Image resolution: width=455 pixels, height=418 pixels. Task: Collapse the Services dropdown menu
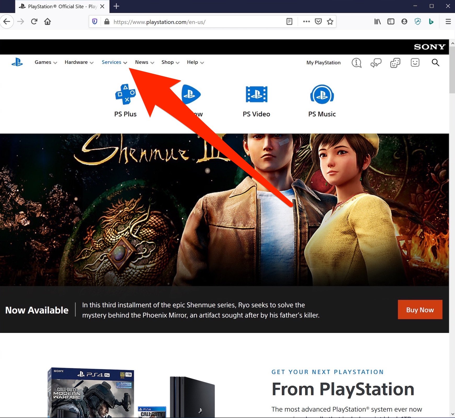click(x=114, y=62)
